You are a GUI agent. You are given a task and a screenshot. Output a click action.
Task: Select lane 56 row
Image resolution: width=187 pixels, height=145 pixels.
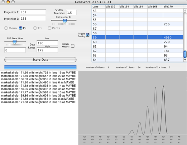pyautogui.click(x=138, y=24)
